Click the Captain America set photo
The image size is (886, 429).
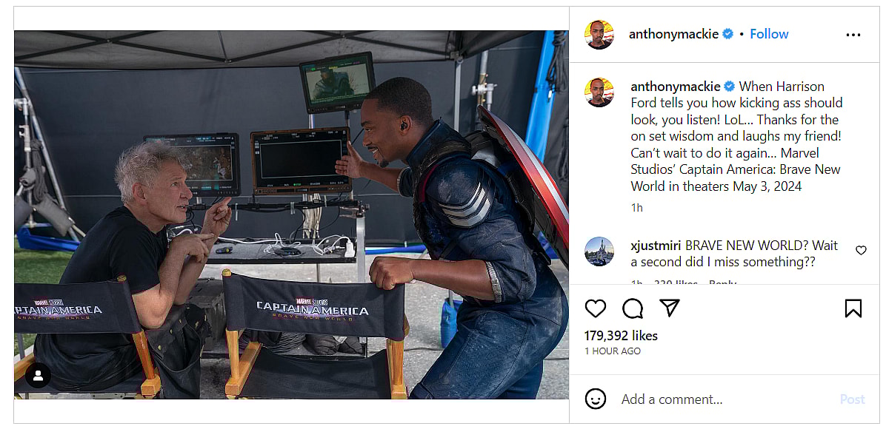[291, 214]
